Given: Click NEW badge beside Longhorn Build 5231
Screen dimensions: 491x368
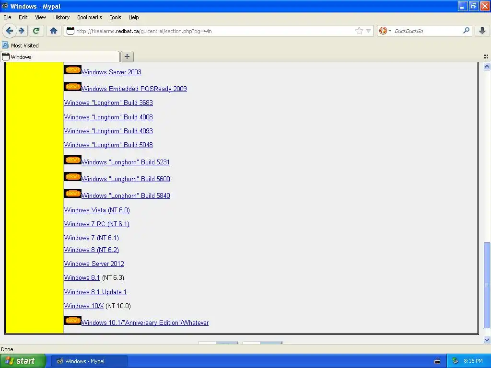Looking at the screenshot, I should pos(73,160).
